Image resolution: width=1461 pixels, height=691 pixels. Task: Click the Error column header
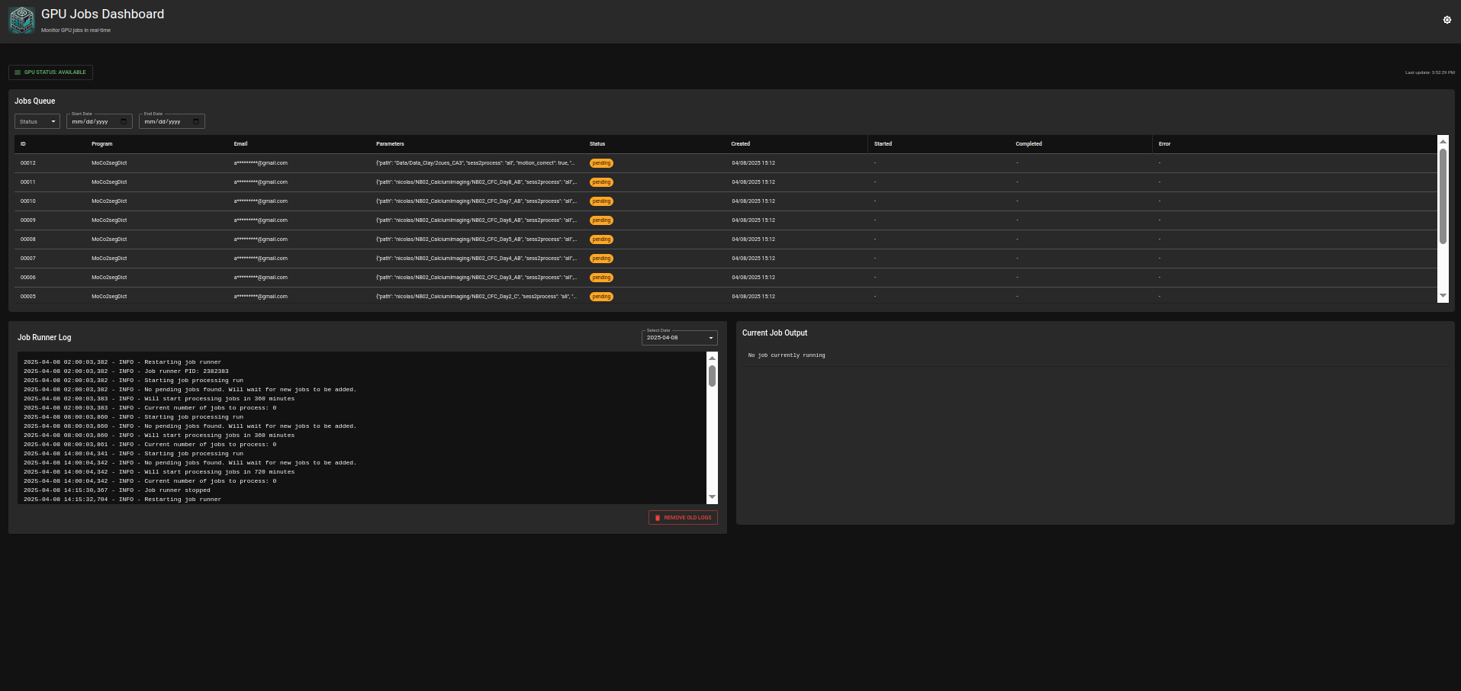click(1164, 143)
